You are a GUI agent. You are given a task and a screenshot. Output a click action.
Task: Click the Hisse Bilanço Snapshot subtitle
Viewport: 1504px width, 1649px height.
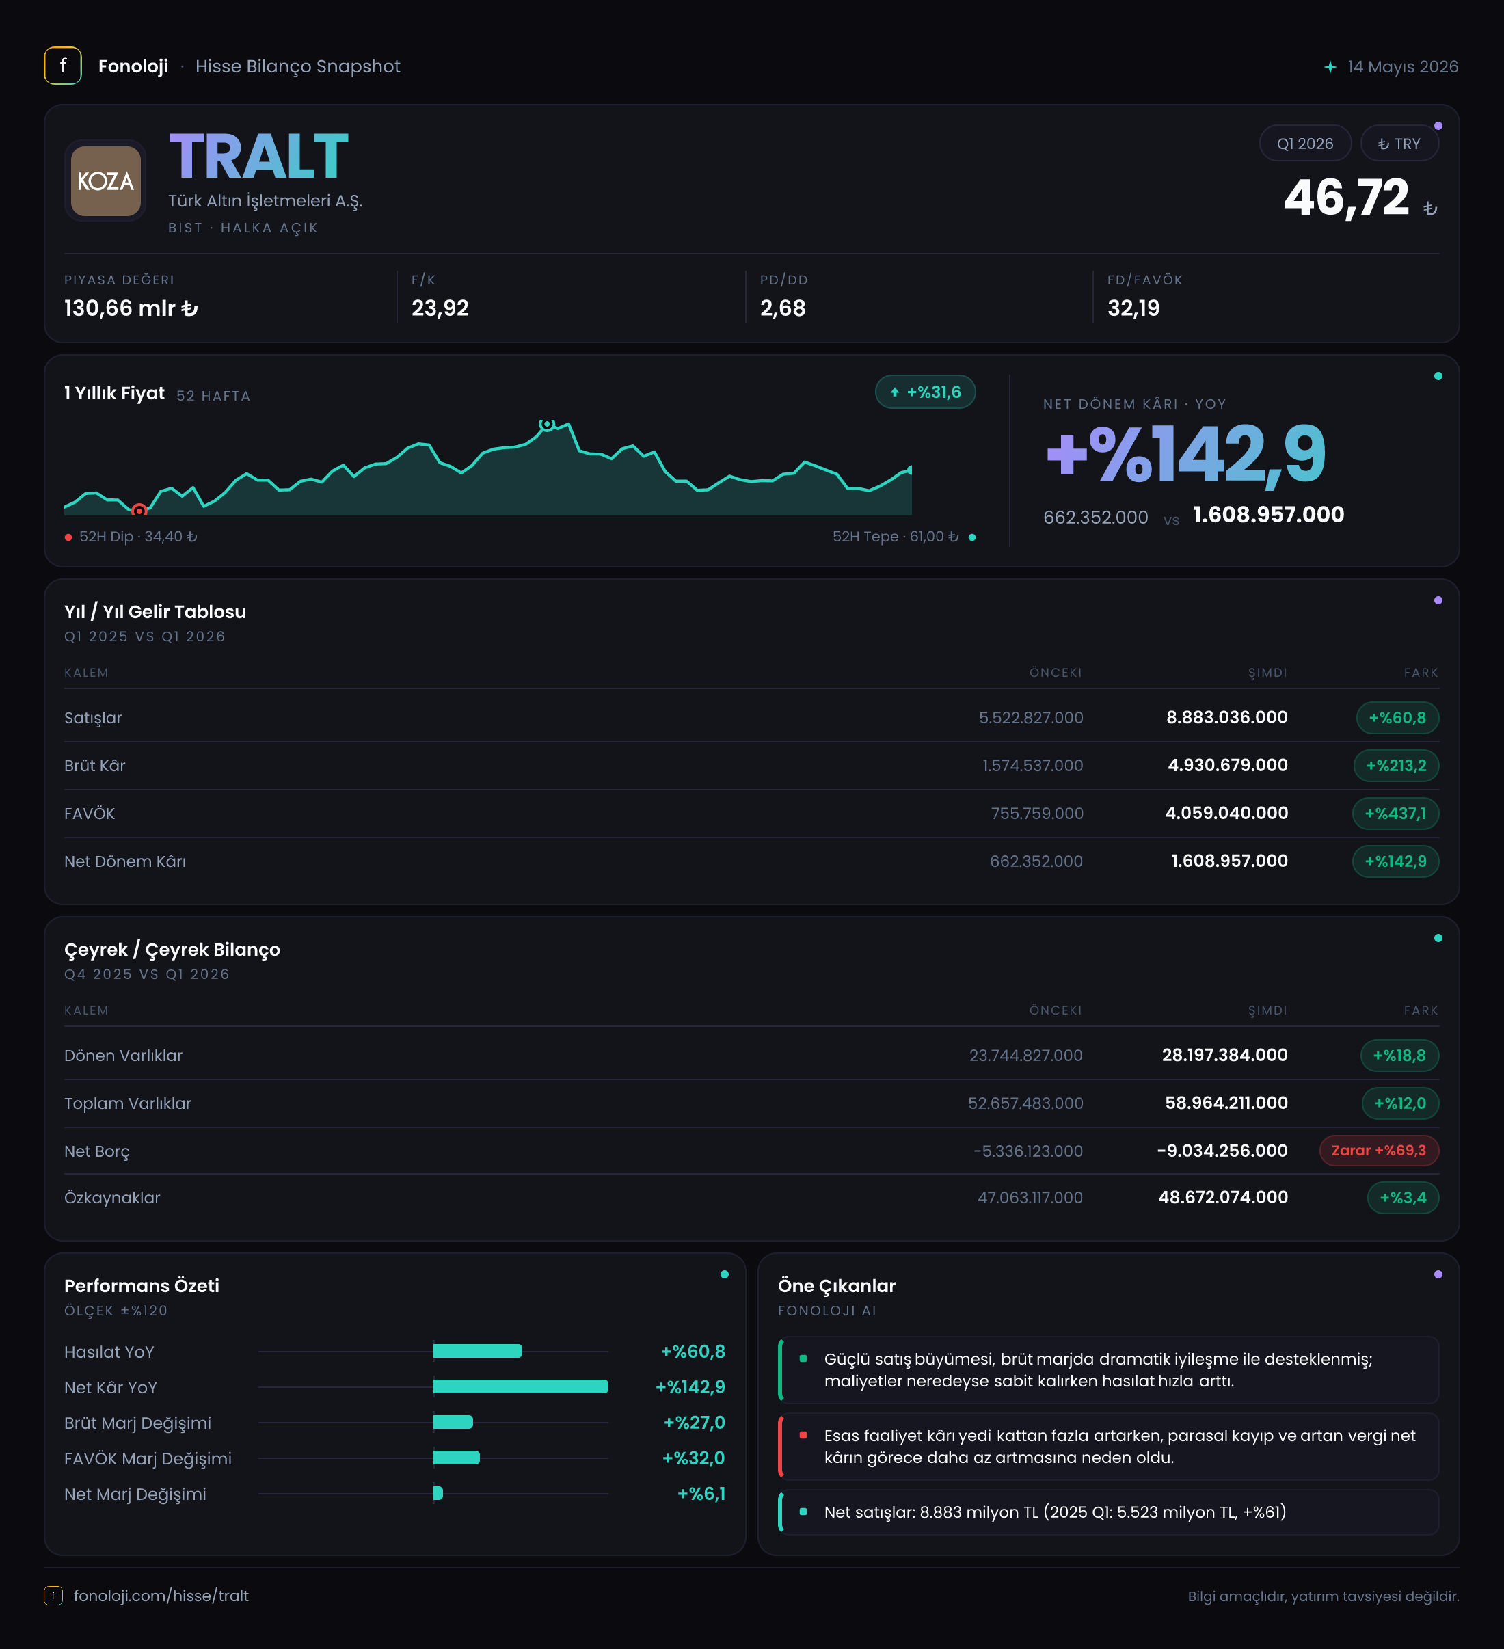coord(297,66)
